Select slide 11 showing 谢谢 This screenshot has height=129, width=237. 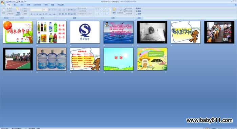[x=118, y=59]
